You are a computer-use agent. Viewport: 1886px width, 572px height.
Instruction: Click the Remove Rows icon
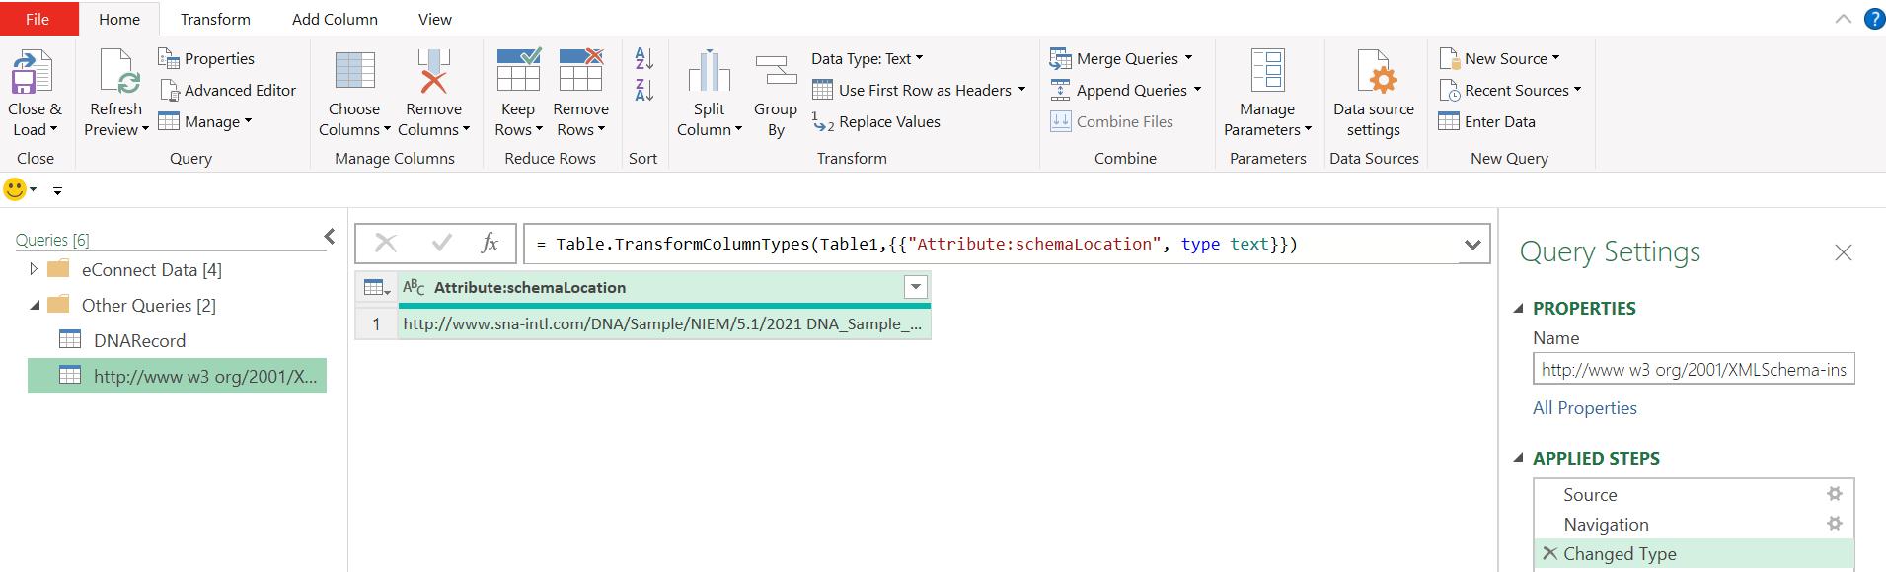580,70
